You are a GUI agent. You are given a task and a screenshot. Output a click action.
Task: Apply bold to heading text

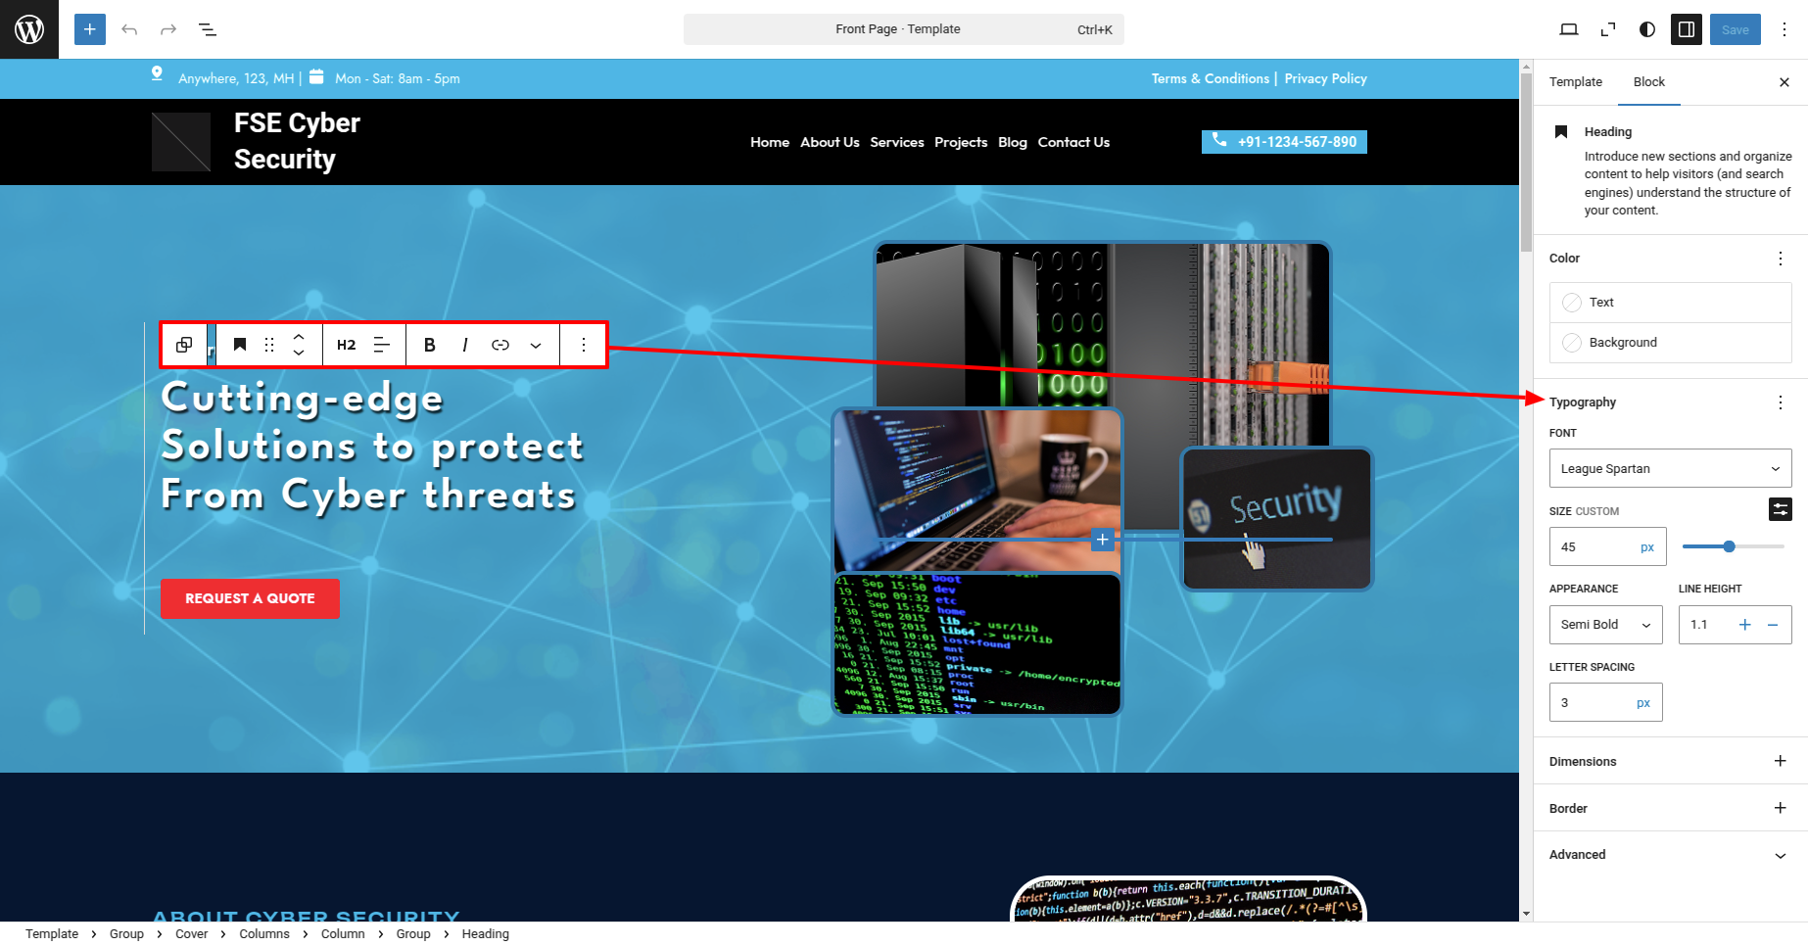click(x=429, y=345)
